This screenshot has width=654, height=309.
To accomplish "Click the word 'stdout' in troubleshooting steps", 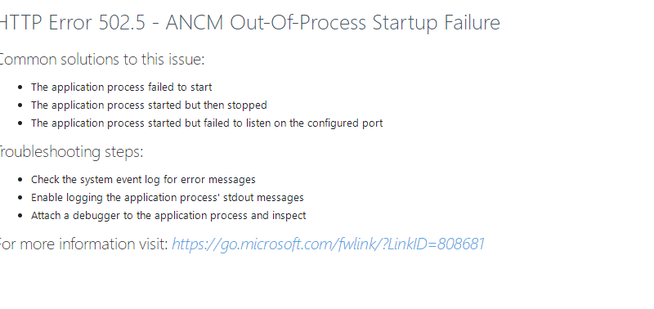I will click(x=238, y=198).
